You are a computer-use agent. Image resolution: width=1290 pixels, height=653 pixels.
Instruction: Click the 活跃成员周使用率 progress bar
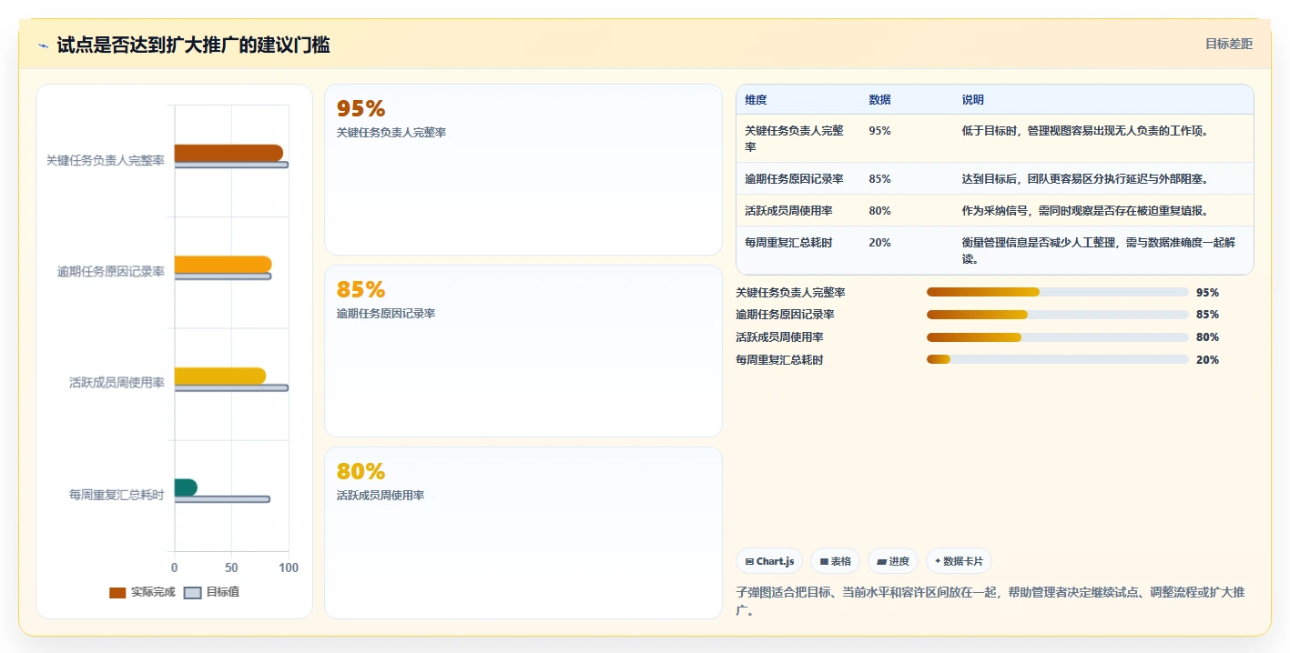(1058, 337)
